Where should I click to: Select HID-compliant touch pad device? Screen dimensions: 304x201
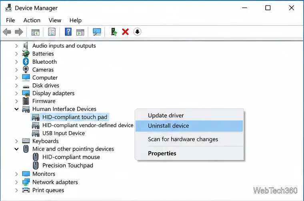point(75,117)
